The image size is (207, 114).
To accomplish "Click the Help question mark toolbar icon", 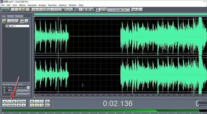I will coord(141,10).
